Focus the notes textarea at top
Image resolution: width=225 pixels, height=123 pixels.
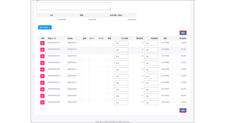[74, 6]
